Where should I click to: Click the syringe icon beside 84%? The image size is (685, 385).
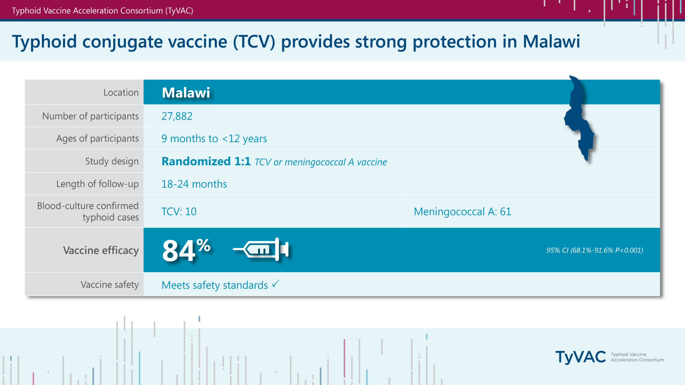261,249
